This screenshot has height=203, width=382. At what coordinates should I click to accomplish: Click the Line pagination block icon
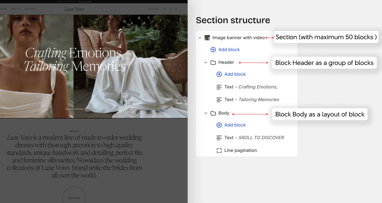(219, 150)
